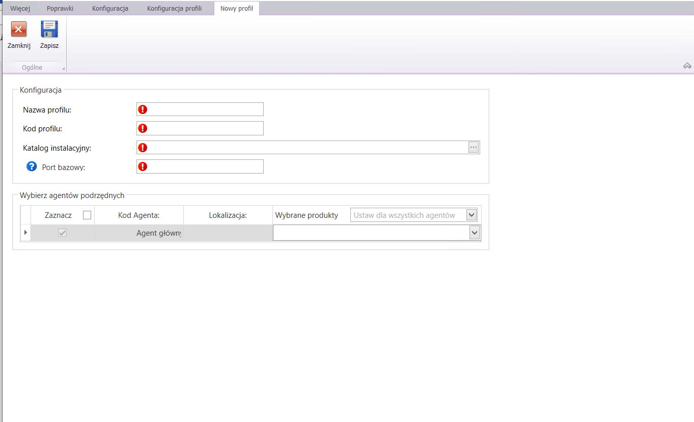The width and height of the screenshot is (694, 422).
Task: Click the Agent główny row indicator arrow
Action: coord(25,233)
